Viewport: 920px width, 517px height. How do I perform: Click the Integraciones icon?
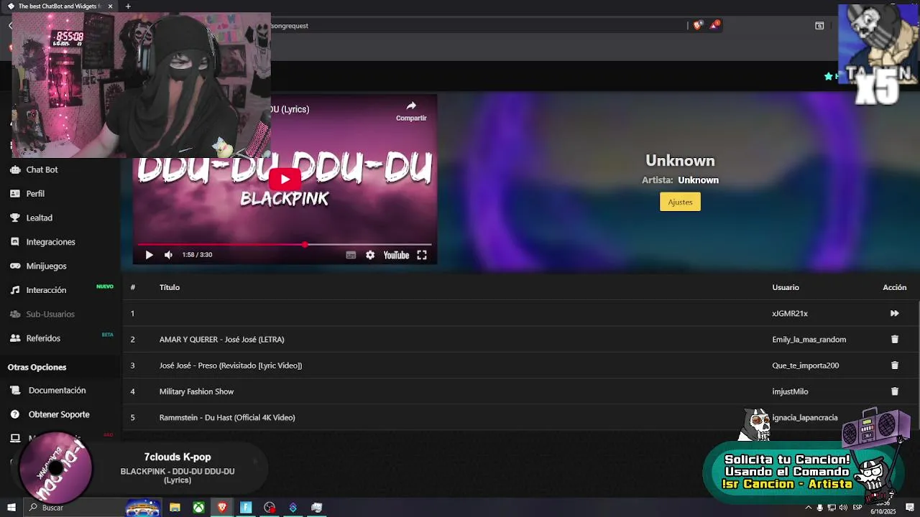(x=14, y=242)
